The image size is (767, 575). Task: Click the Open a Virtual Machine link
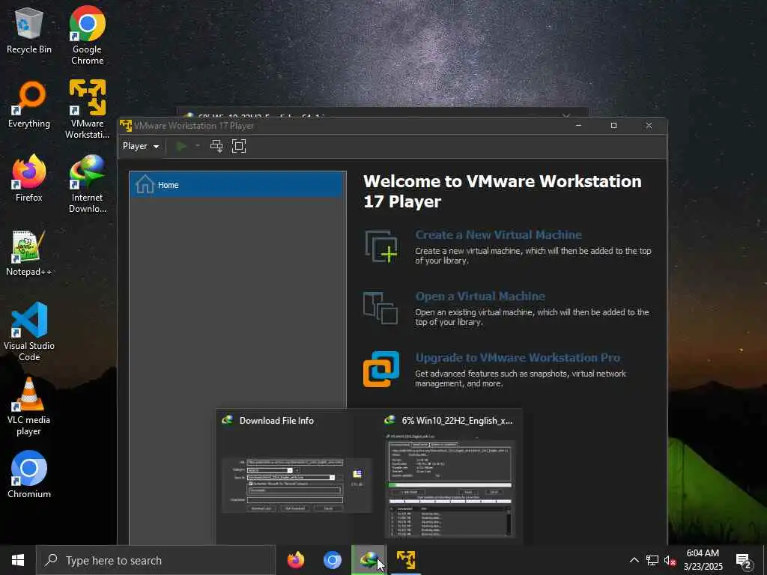[480, 296]
